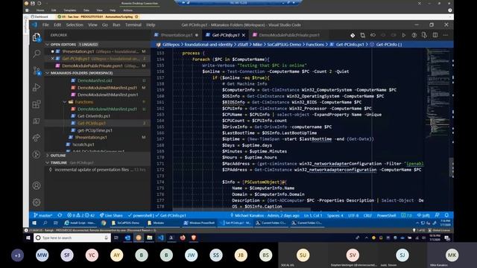Click the Functions breadcrumb segment

tap(315, 45)
